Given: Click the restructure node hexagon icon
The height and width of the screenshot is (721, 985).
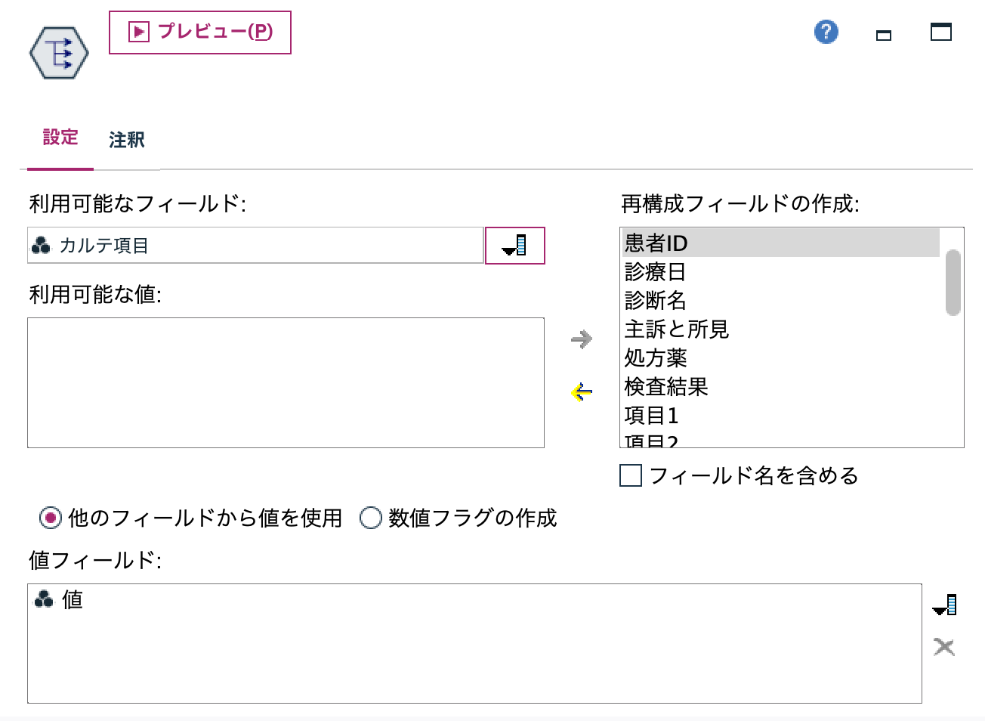Looking at the screenshot, I should click(x=58, y=52).
